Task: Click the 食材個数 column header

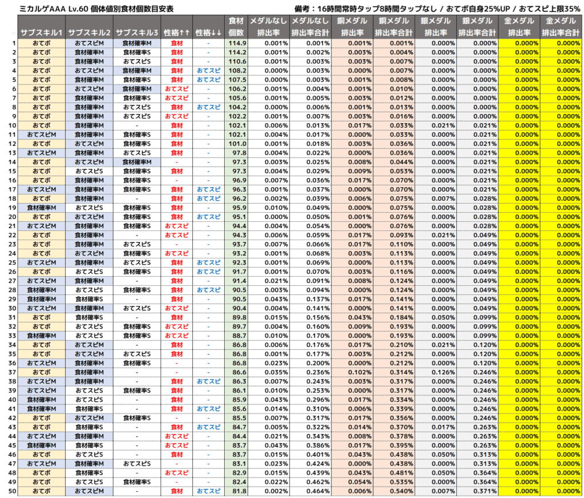Action: [x=236, y=27]
